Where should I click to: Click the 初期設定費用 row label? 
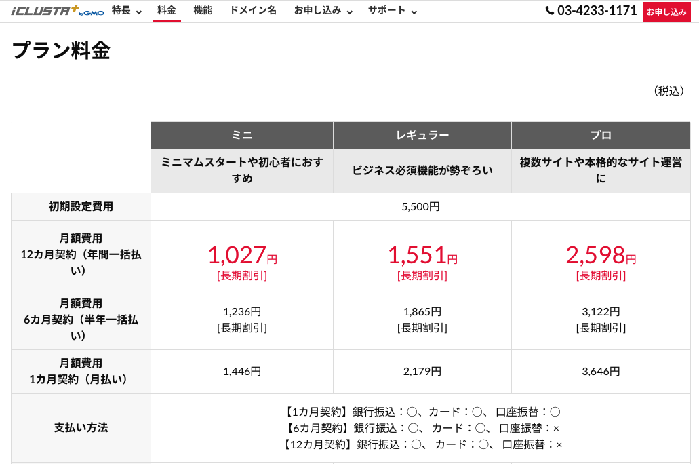click(x=81, y=207)
